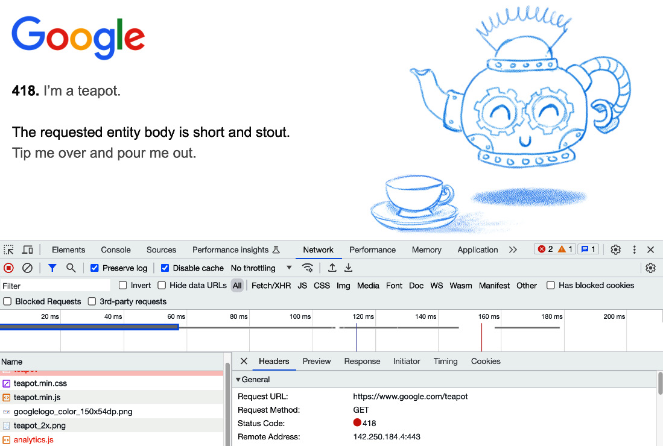Viewport: 663px width, 446px height.
Task: Select teapot_2x.png request row
Action: (112, 426)
